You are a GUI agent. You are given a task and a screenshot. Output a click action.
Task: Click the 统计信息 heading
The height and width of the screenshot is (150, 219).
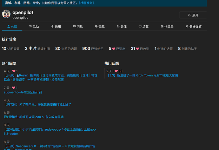click(x=9, y=39)
